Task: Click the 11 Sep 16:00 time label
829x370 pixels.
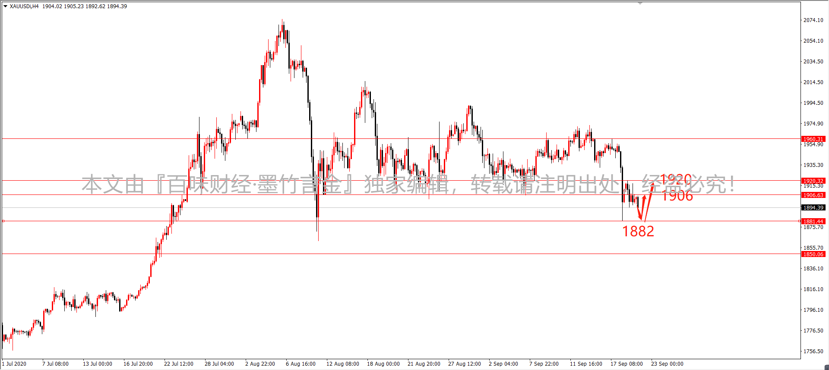Action: [x=586, y=364]
